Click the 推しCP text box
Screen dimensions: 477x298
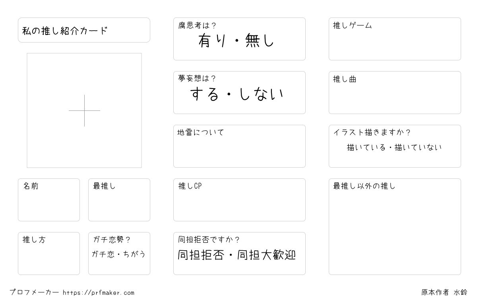[x=239, y=200]
